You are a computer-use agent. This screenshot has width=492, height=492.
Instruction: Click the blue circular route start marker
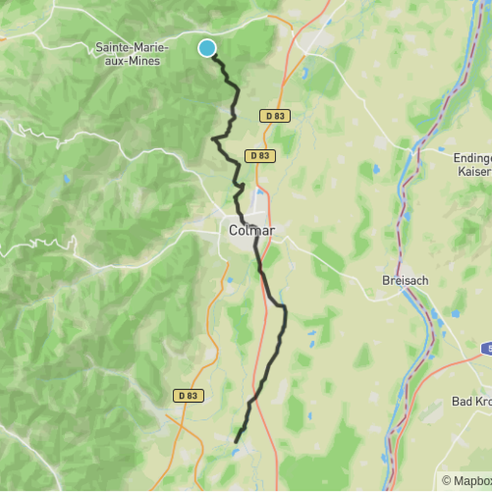(207, 49)
